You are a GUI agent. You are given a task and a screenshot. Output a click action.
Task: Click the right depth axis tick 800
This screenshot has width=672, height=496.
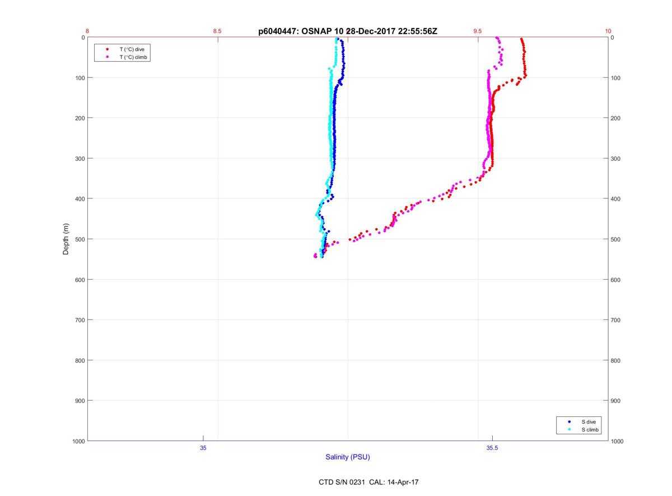point(615,360)
